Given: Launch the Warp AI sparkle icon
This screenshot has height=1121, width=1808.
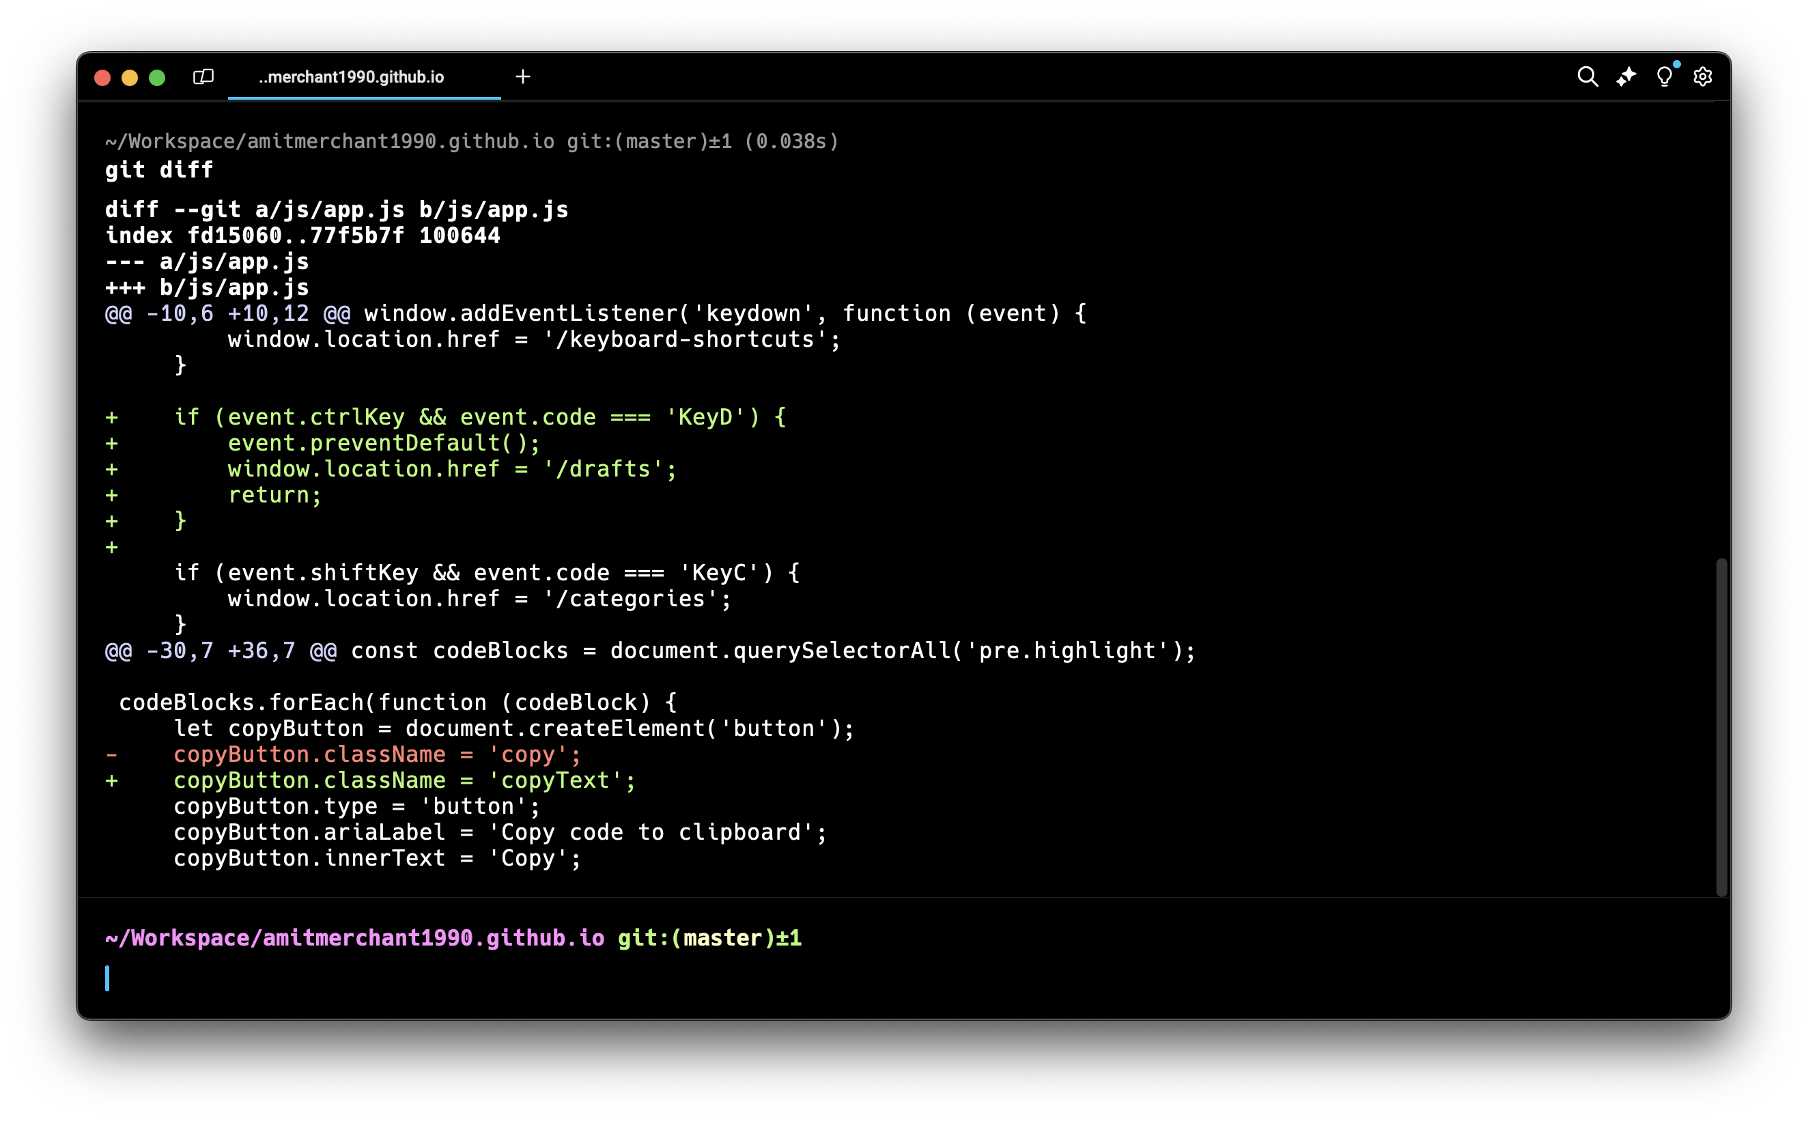Looking at the screenshot, I should (1625, 76).
